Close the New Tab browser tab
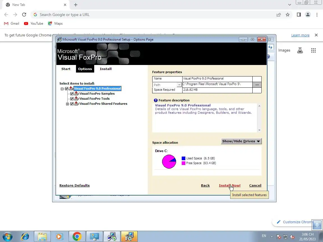Viewport: 323px width, 242px height. 65,5
